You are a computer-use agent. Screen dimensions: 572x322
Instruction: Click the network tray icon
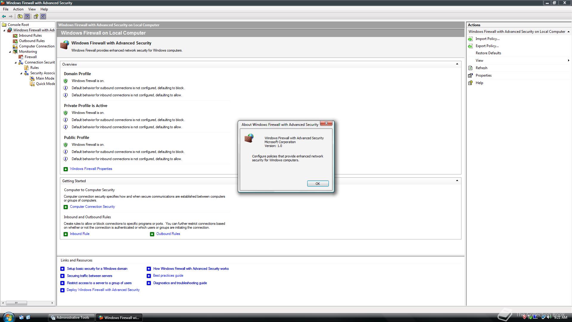coord(543,317)
